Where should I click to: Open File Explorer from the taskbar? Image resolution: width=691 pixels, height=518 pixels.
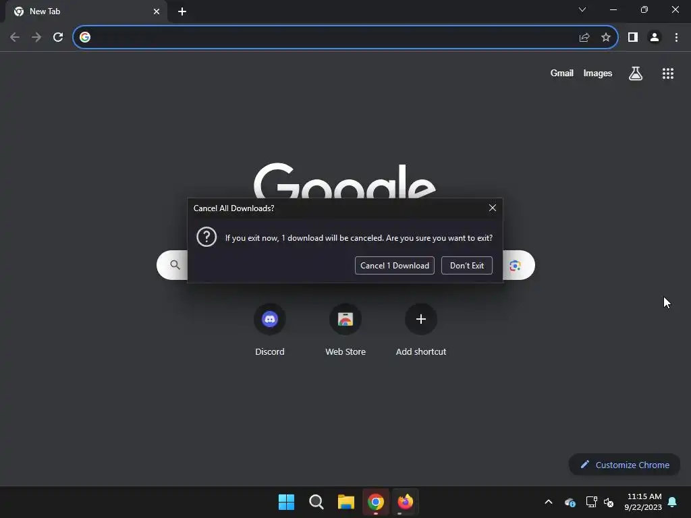[346, 502]
